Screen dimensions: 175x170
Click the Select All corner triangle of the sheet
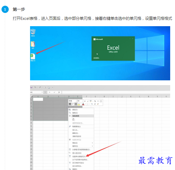[32, 97]
